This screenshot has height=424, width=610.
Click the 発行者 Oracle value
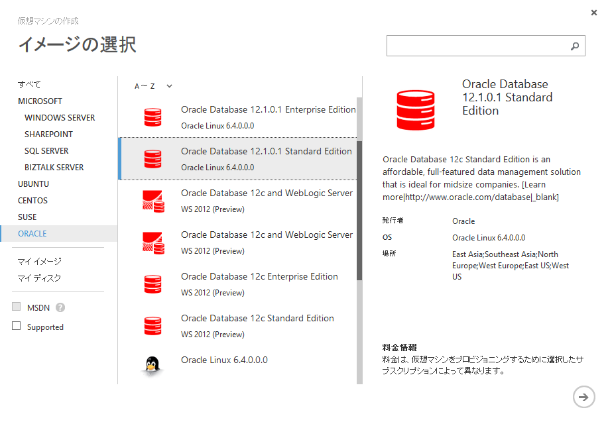463,221
